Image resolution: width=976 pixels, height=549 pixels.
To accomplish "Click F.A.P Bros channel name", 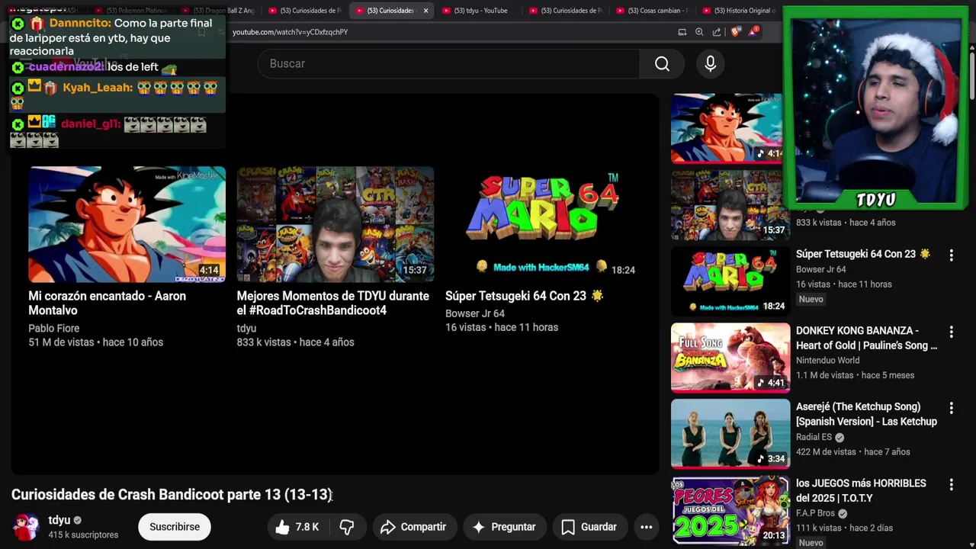I will (815, 514).
